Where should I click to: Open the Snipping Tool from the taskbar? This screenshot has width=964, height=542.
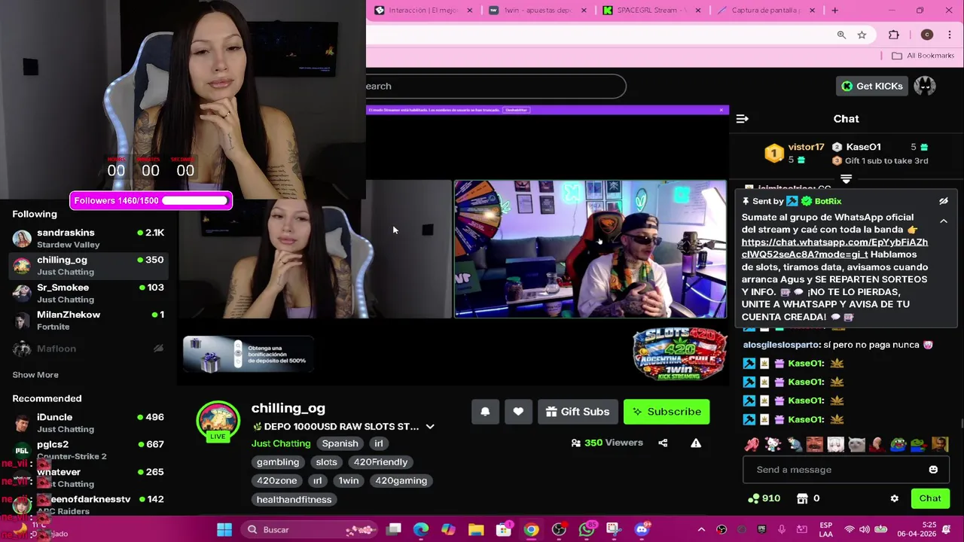click(613, 530)
